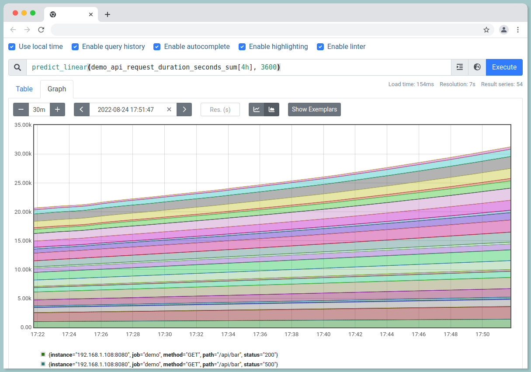Switch to the Table tab

24,89
